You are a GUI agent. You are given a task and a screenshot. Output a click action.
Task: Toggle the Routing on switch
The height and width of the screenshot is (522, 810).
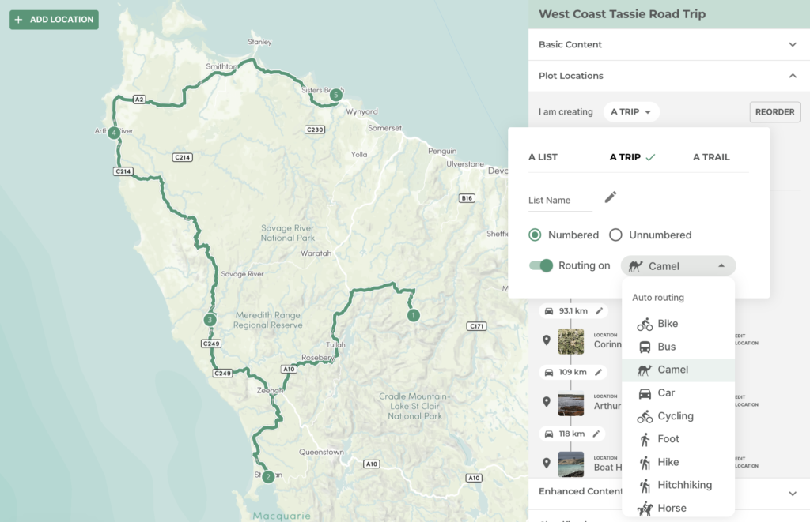[x=541, y=265]
